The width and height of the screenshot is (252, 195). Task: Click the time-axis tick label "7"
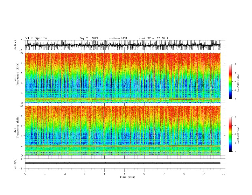click(164, 174)
